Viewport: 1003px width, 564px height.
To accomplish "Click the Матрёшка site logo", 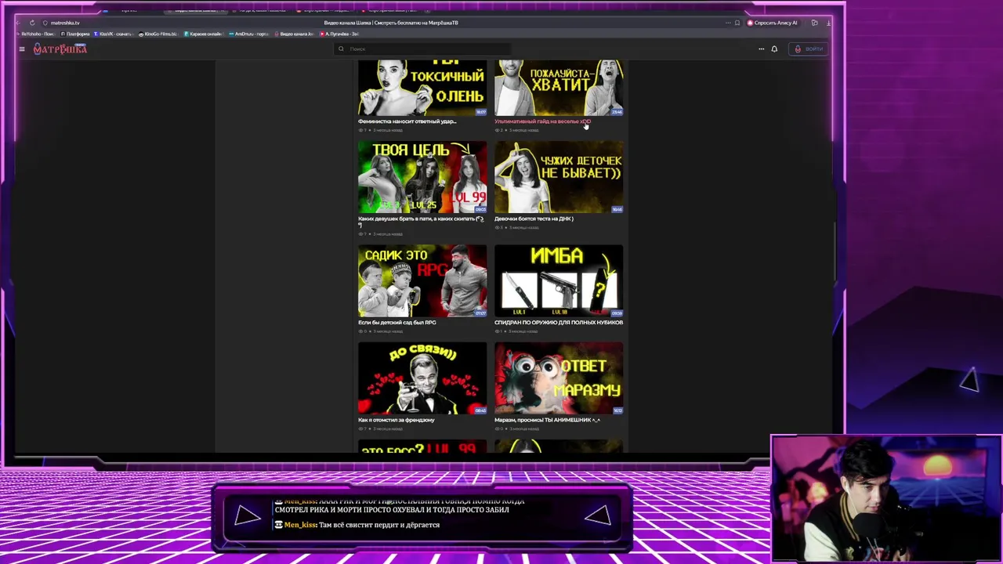I will 60,49.
